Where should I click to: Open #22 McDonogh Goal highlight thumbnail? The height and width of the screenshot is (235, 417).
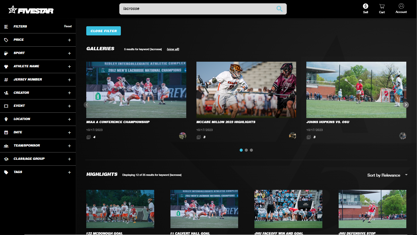click(x=120, y=209)
